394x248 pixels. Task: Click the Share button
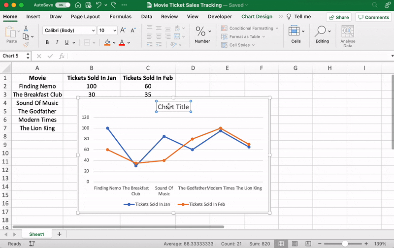pos(339,17)
